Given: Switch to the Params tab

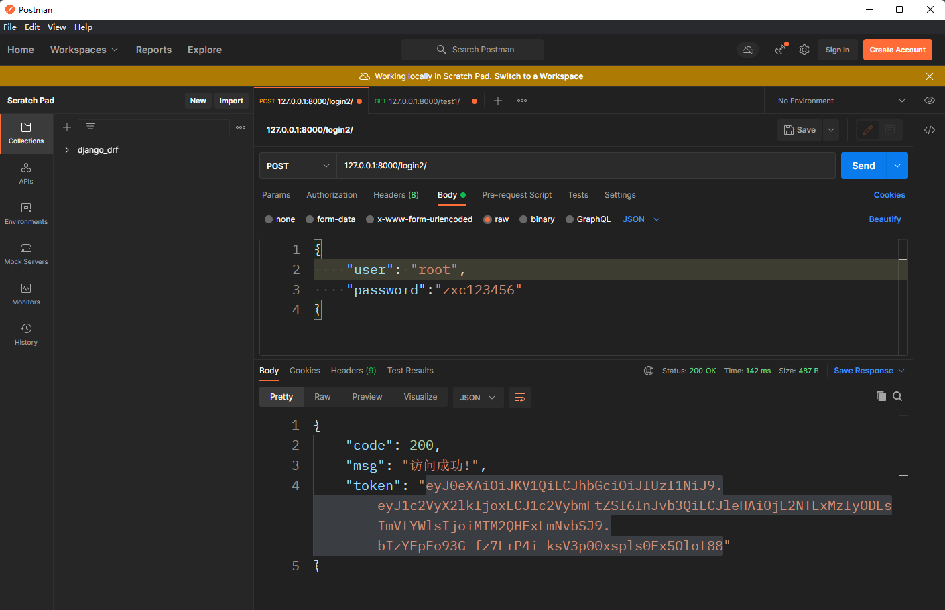Looking at the screenshot, I should pos(276,195).
